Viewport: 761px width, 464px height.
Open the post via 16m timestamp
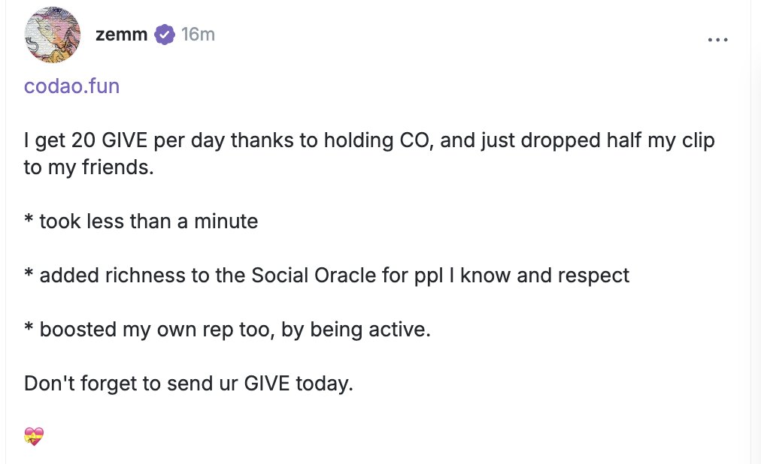point(198,35)
